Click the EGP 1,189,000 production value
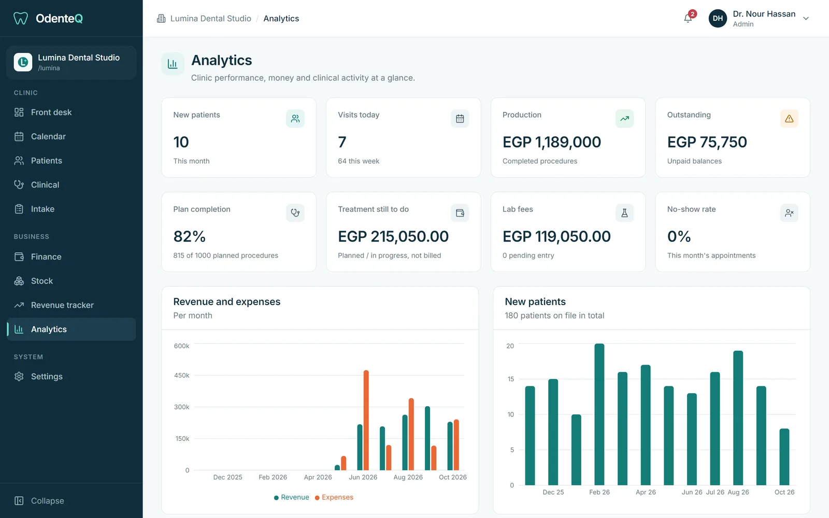 click(552, 142)
